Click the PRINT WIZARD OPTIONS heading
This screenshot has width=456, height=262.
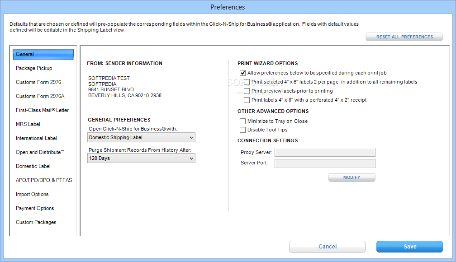tap(267, 63)
